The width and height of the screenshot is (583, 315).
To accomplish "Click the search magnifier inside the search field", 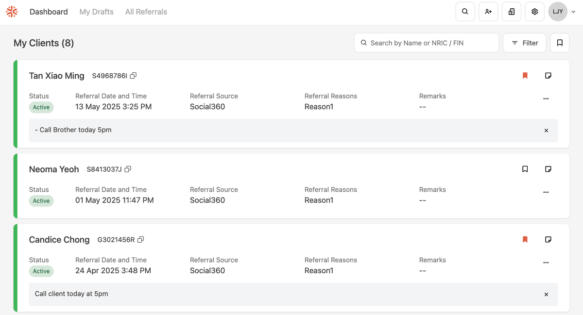I will [364, 43].
